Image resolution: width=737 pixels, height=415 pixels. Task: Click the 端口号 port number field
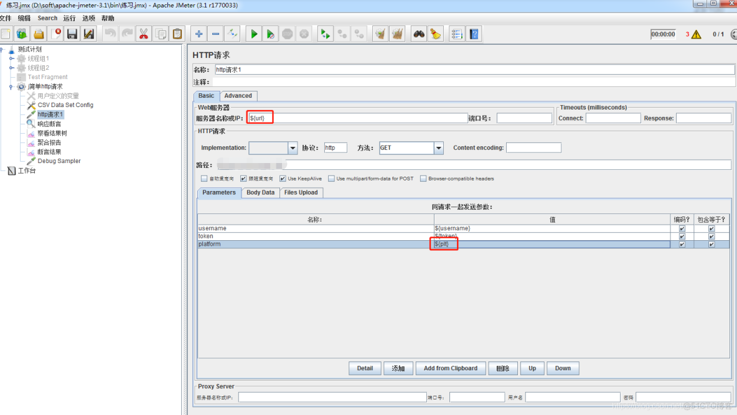[524, 118]
